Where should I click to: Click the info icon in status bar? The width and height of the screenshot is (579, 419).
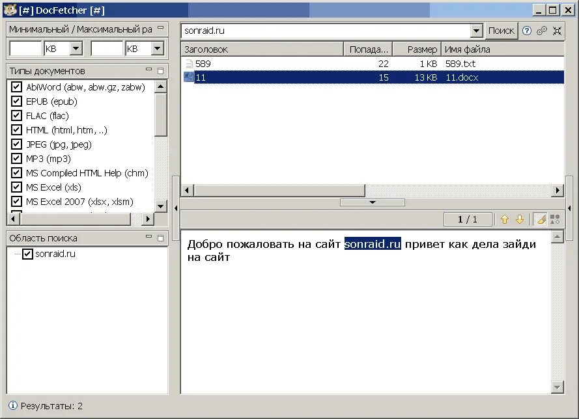pyautogui.click(x=12, y=405)
